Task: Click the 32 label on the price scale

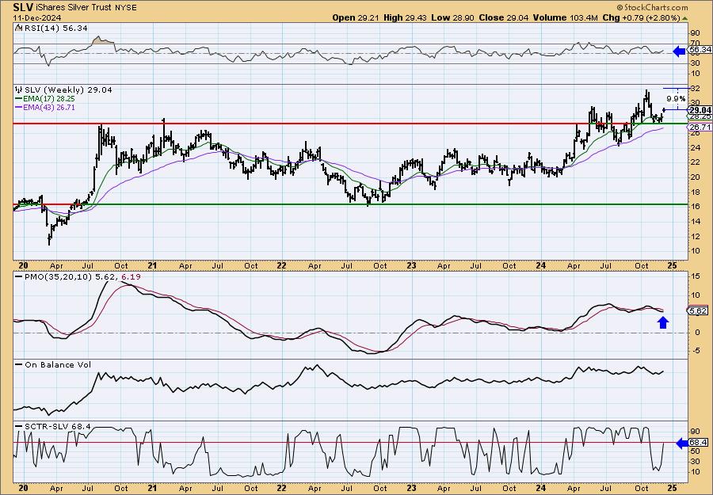Action: pos(696,88)
